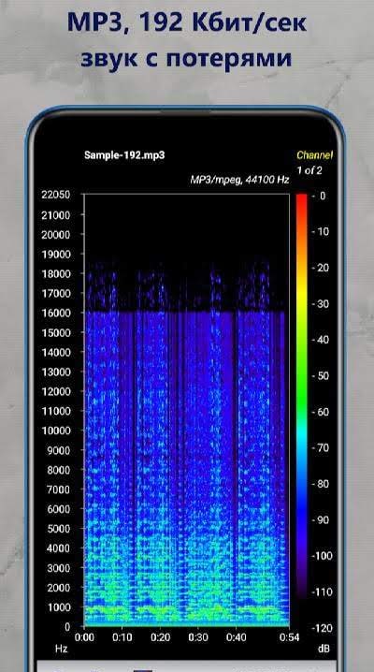This screenshot has width=374, height=672.
Task: Tap the yellow Channel label
Action: [x=314, y=155]
